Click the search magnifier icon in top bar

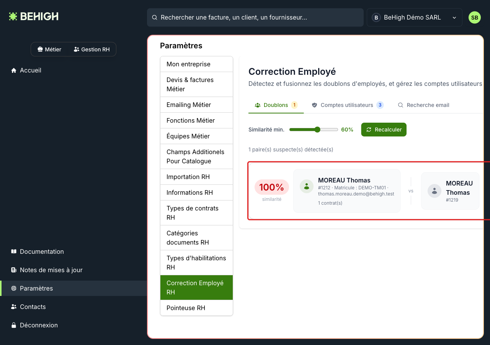coord(155,18)
